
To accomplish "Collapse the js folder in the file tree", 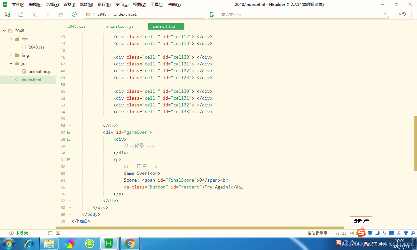I will point(11,63).
